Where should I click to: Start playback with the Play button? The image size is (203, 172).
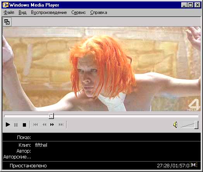(8, 125)
